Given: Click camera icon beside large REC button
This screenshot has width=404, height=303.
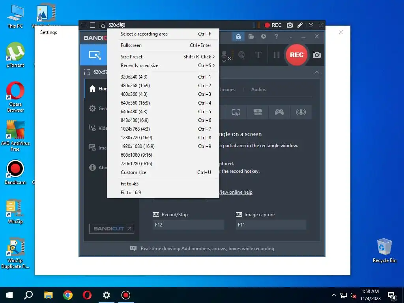Looking at the screenshot, I should pos(317,55).
